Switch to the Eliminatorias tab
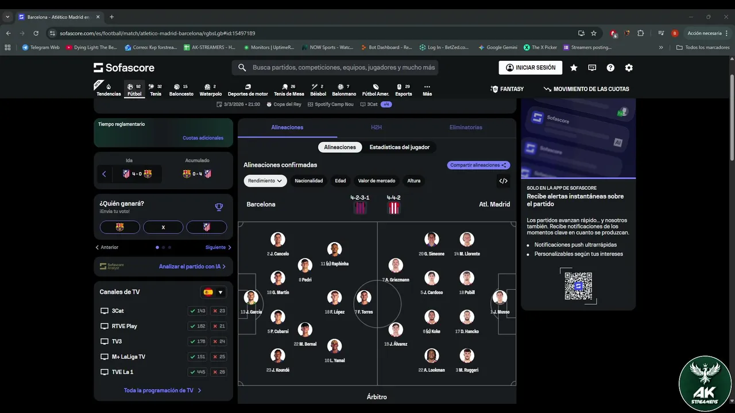735x413 pixels. (x=466, y=127)
